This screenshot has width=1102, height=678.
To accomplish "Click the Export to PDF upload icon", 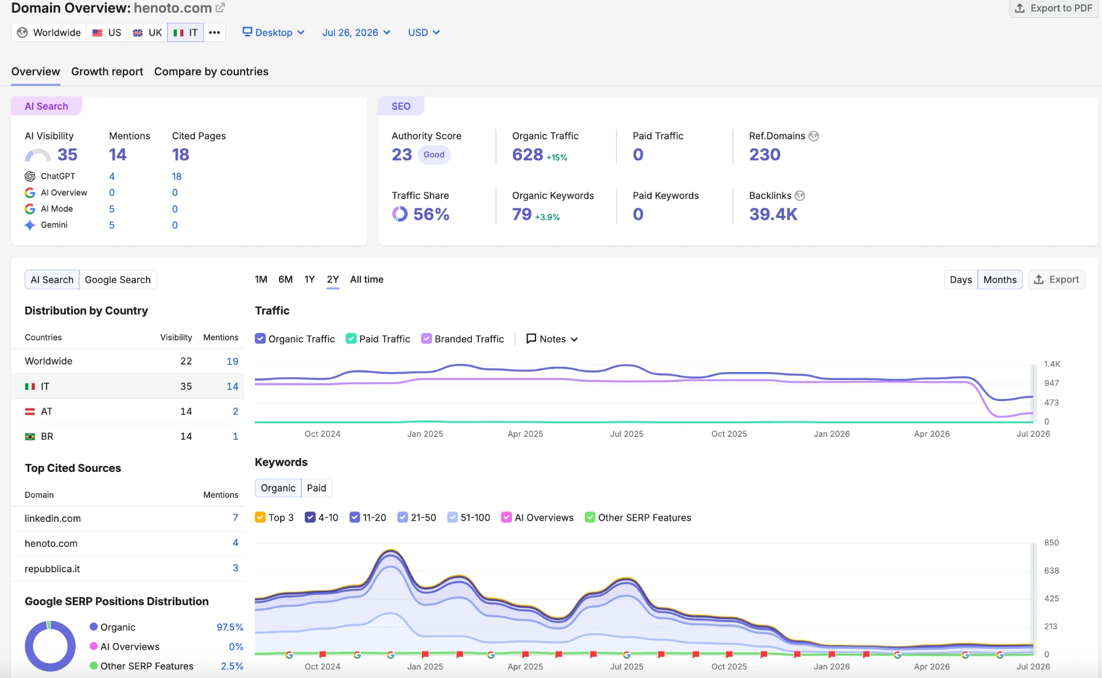I will pos(1020,8).
